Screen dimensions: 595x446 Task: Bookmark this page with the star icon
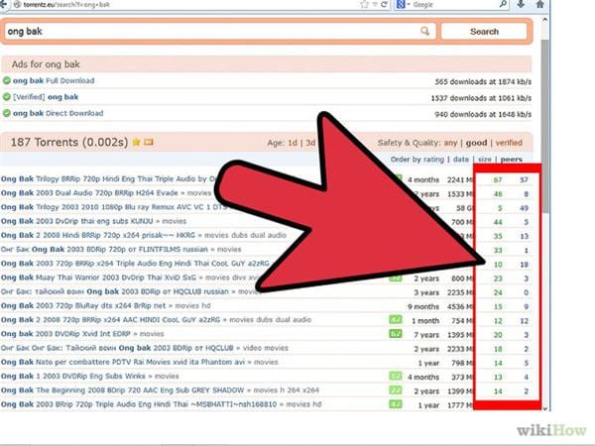point(364,5)
